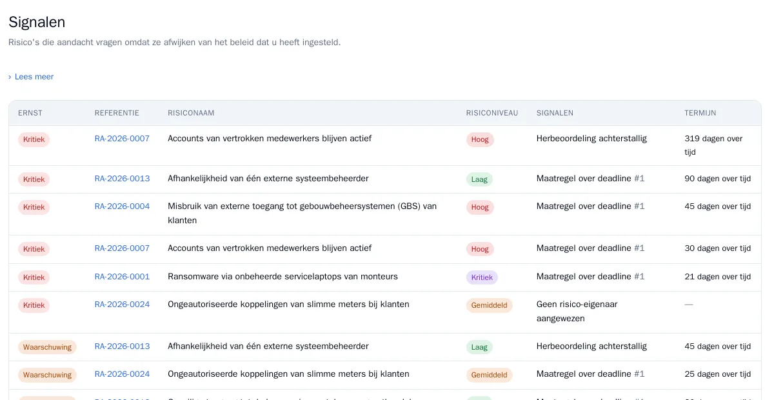Sort by the Risiconaam column header

pyautogui.click(x=191, y=113)
